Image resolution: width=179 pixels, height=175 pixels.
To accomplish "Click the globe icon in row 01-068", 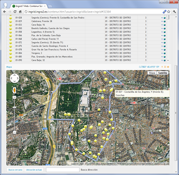I will point(165,39).
